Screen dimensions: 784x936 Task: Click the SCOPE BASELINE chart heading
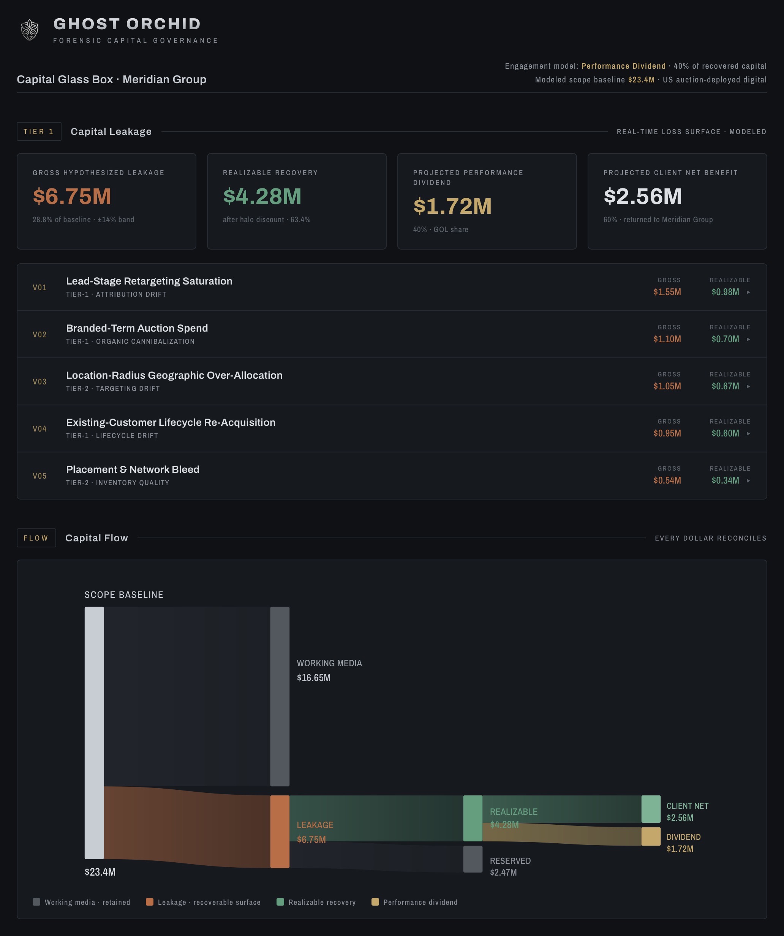[x=124, y=594]
